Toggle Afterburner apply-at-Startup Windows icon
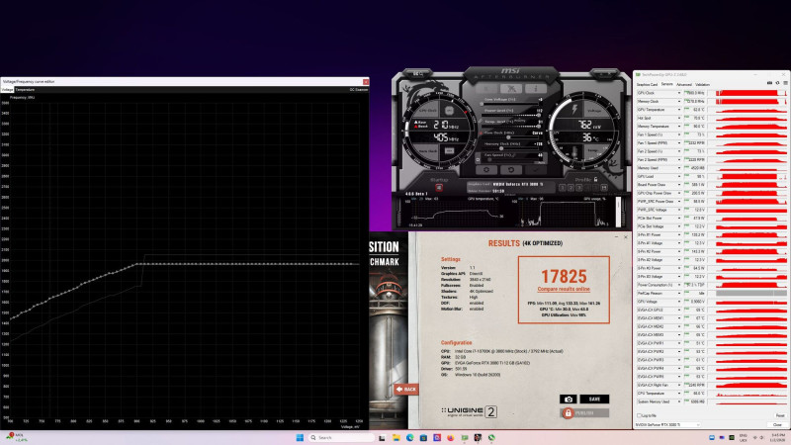 coord(439,188)
